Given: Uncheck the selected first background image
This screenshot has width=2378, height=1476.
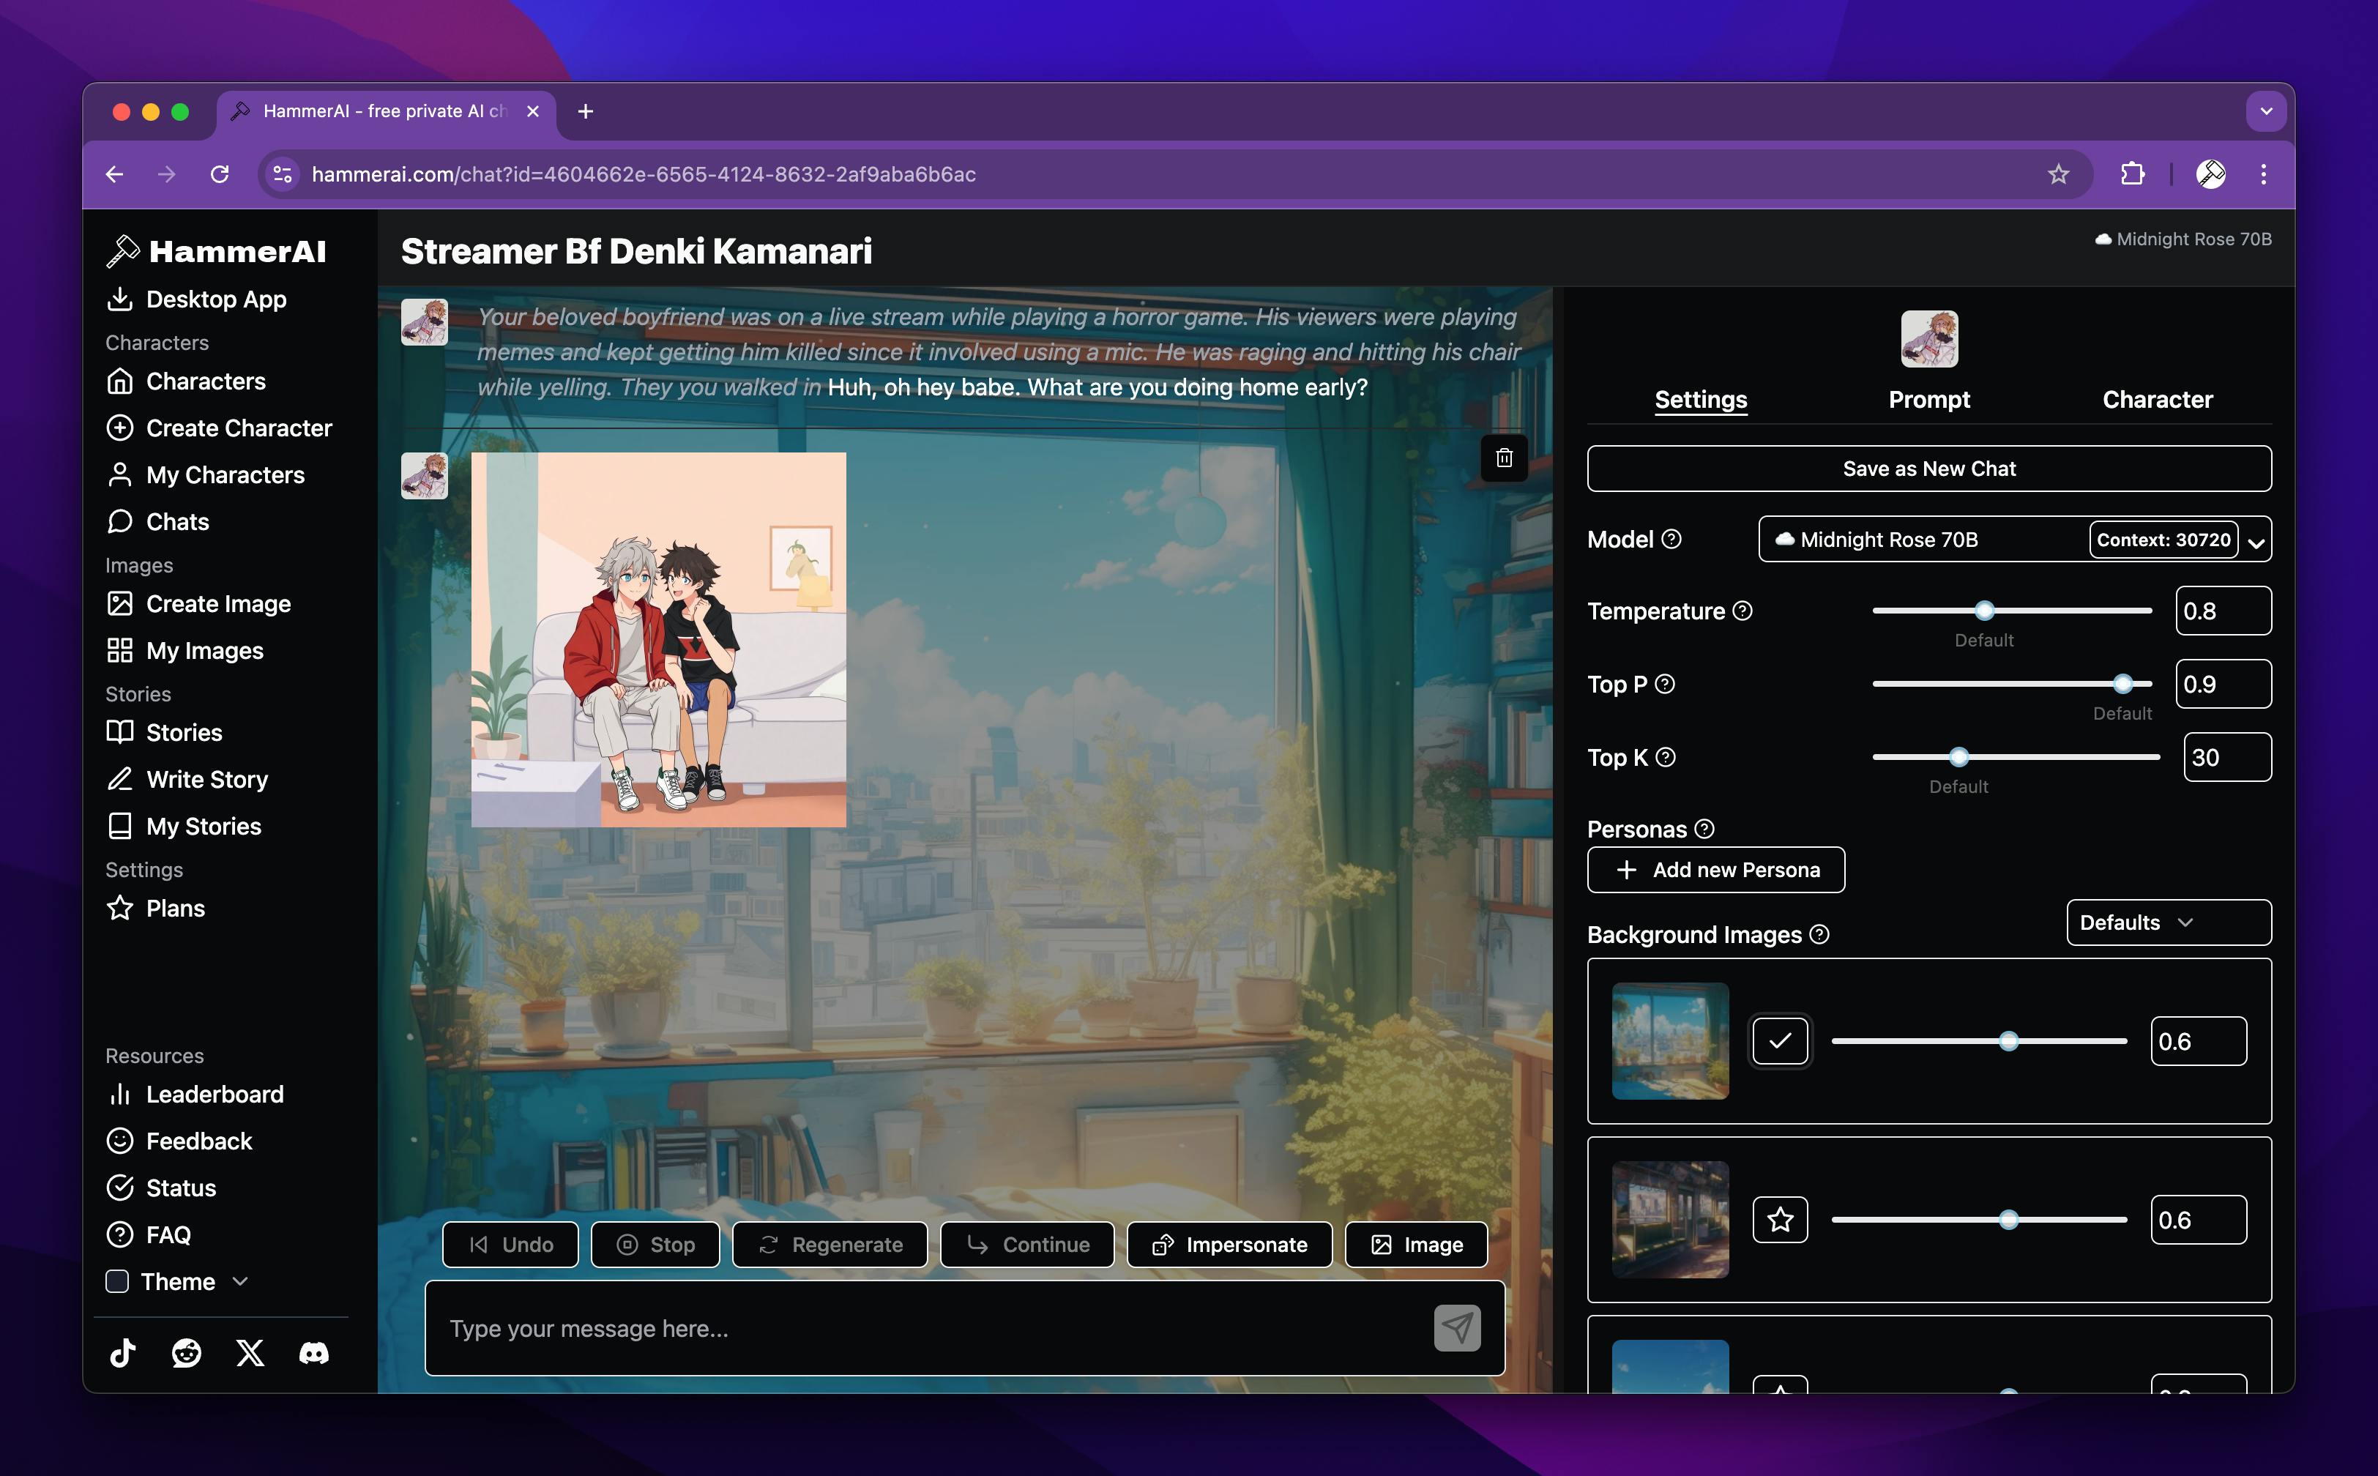Looking at the screenshot, I should tap(1780, 1040).
